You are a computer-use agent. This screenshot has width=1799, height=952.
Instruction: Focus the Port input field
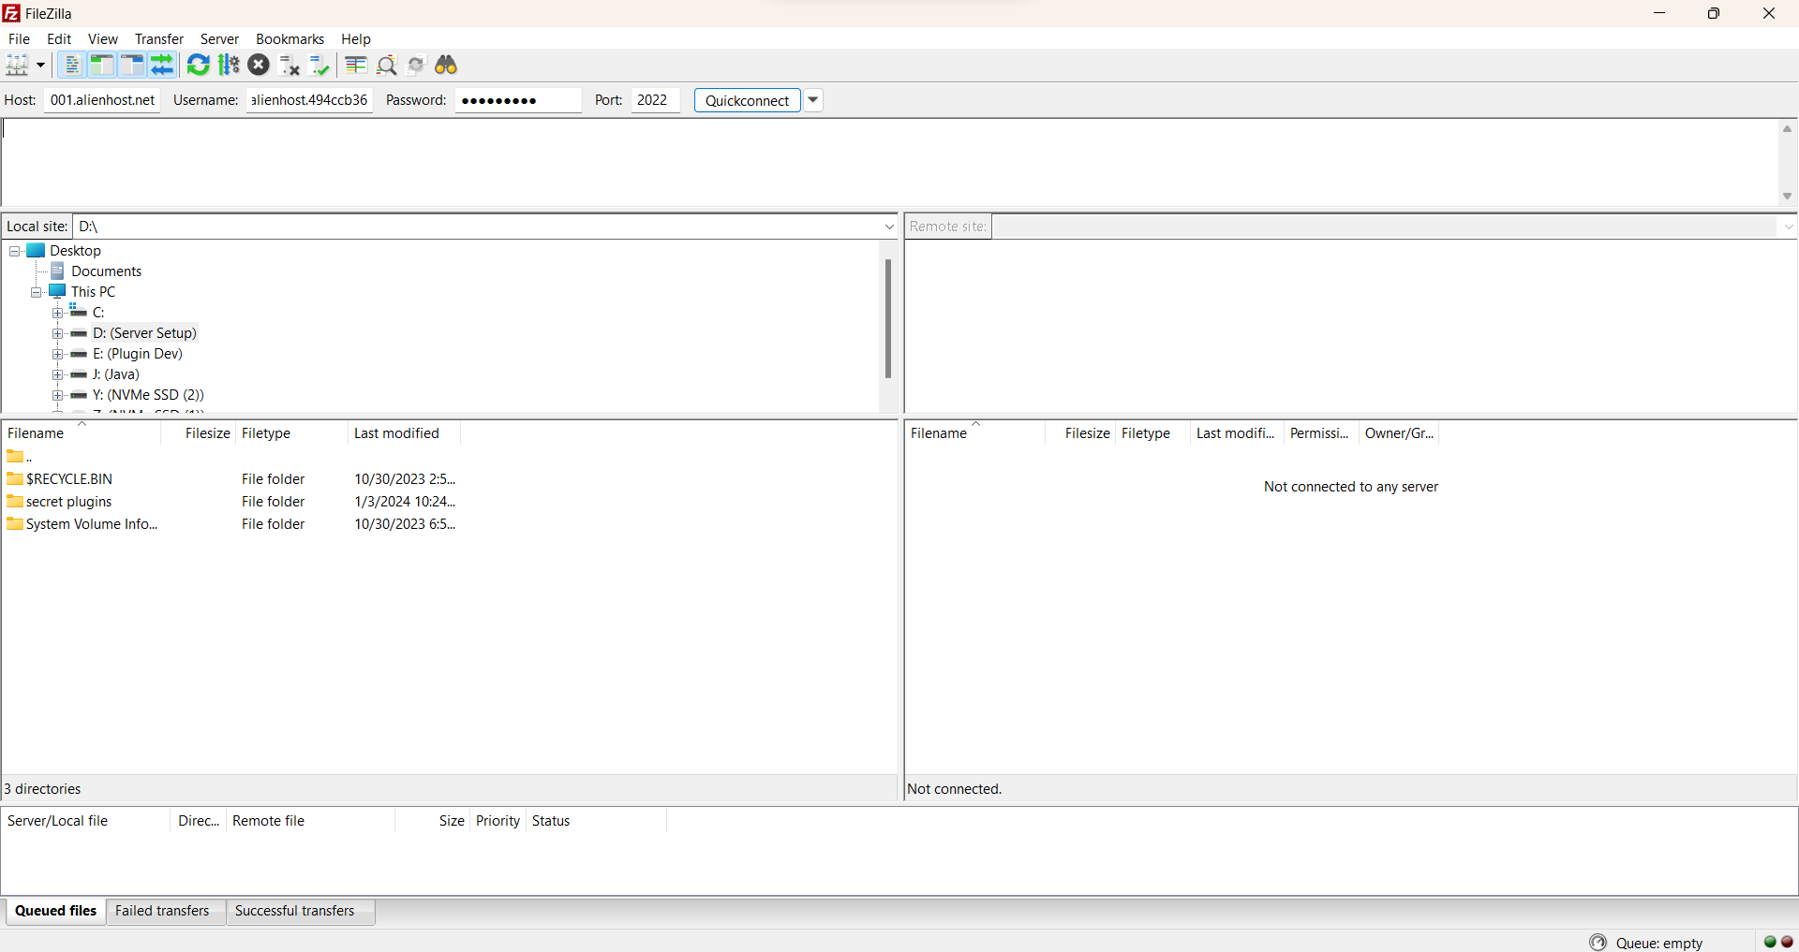[655, 100]
